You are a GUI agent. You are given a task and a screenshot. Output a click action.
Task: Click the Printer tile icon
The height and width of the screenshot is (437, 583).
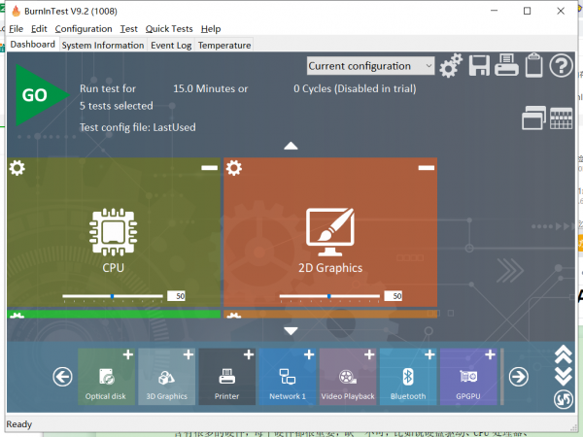click(226, 376)
